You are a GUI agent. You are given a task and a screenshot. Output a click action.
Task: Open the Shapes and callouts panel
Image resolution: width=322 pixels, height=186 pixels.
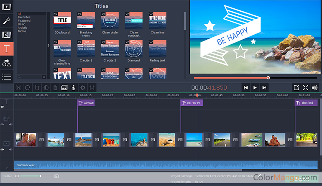[x=7, y=63]
